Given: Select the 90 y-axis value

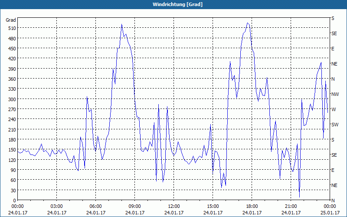Looking at the screenshot, I should (13, 170).
